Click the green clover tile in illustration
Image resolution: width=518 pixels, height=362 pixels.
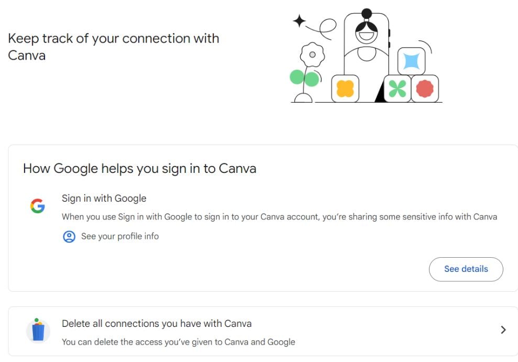click(x=398, y=89)
